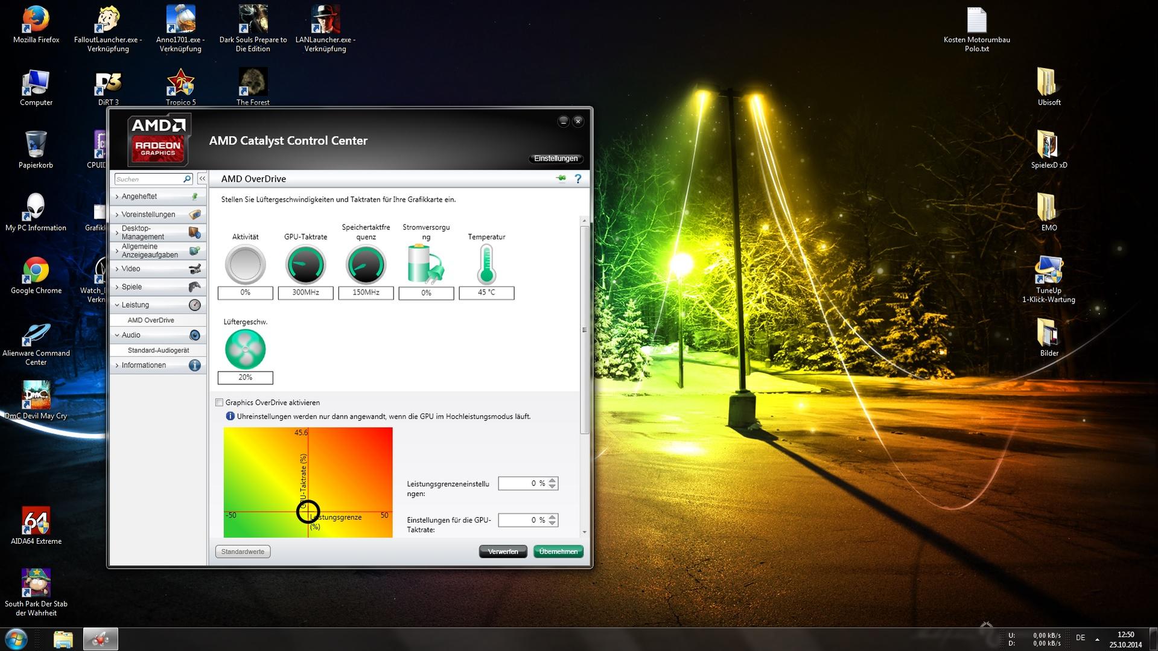Open LANLauncher.exe shortcut
Screen dimensions: 1158x651
tap(325, 28)
